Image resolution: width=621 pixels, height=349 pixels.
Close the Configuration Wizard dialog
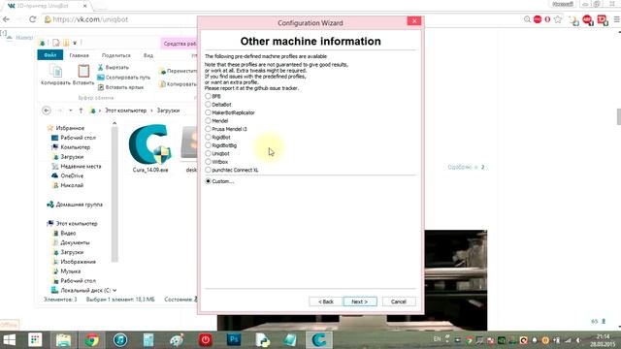tap(414, 21)
